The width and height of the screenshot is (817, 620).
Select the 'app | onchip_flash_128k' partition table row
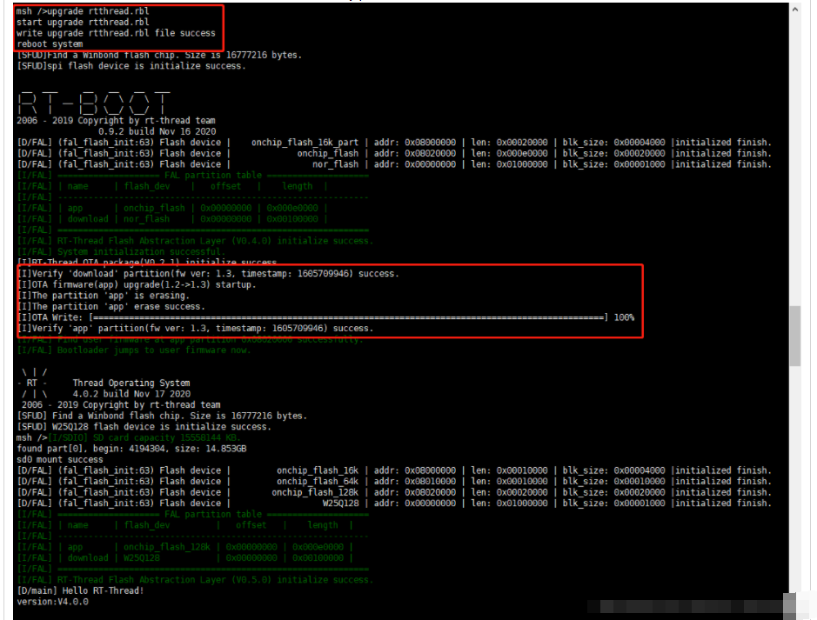(185, 547)
